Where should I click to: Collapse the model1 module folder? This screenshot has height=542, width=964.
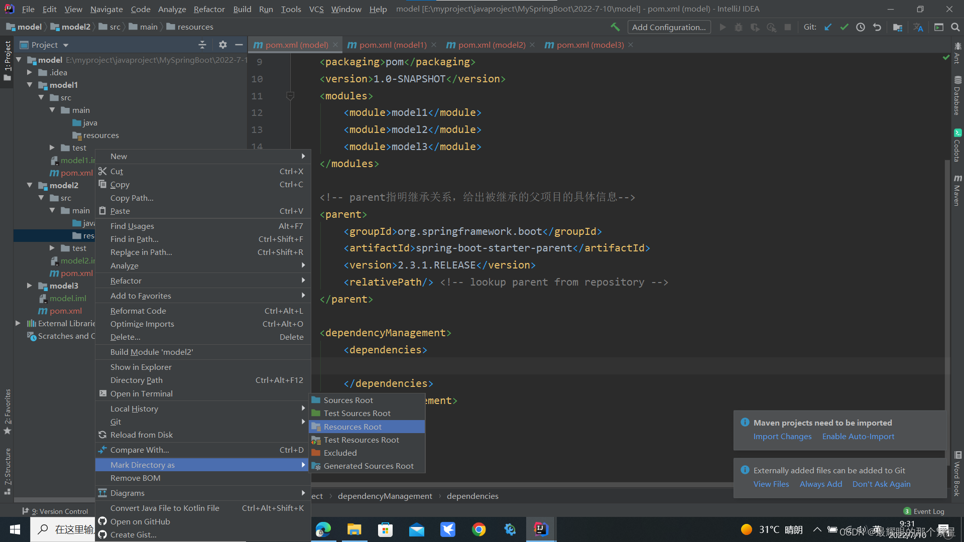(x=30, y=85)
